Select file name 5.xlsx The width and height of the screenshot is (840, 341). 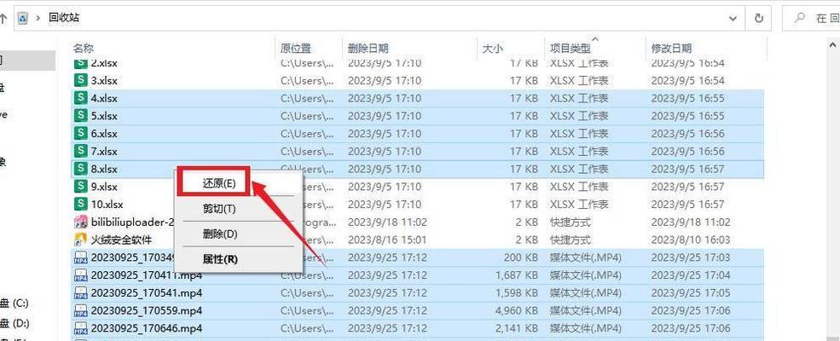pos(104,116)
